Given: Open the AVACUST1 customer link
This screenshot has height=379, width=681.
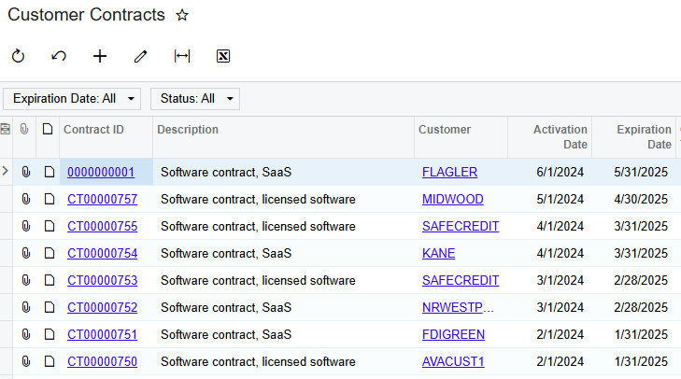Looking at the screenshot, I should (453, 361).
